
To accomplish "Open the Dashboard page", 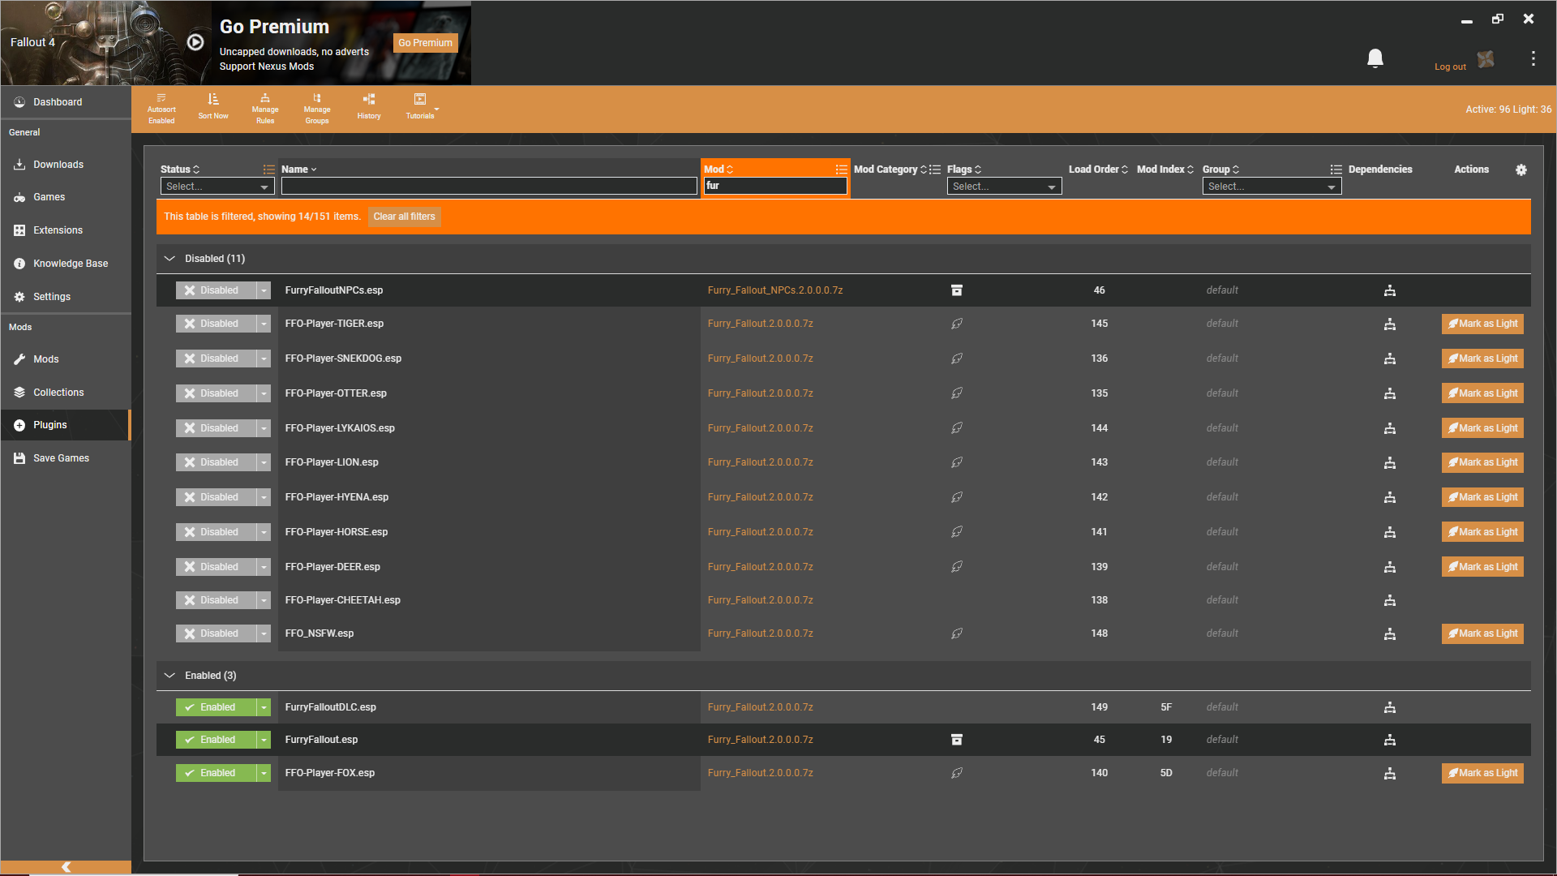I will point(66,102).
